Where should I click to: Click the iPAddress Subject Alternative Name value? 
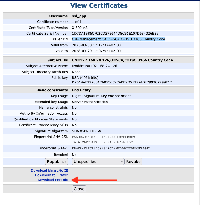[x=94, y=66]
